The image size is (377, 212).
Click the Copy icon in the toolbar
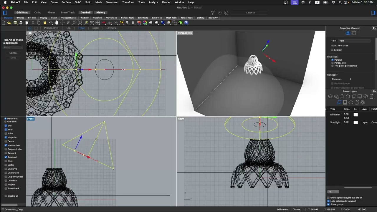pos(39,23)
